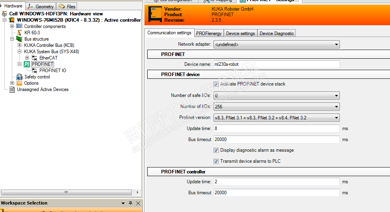Select KUKA Controller Bus (KCB) item
The image size is (390, 212).
(49, 45)
